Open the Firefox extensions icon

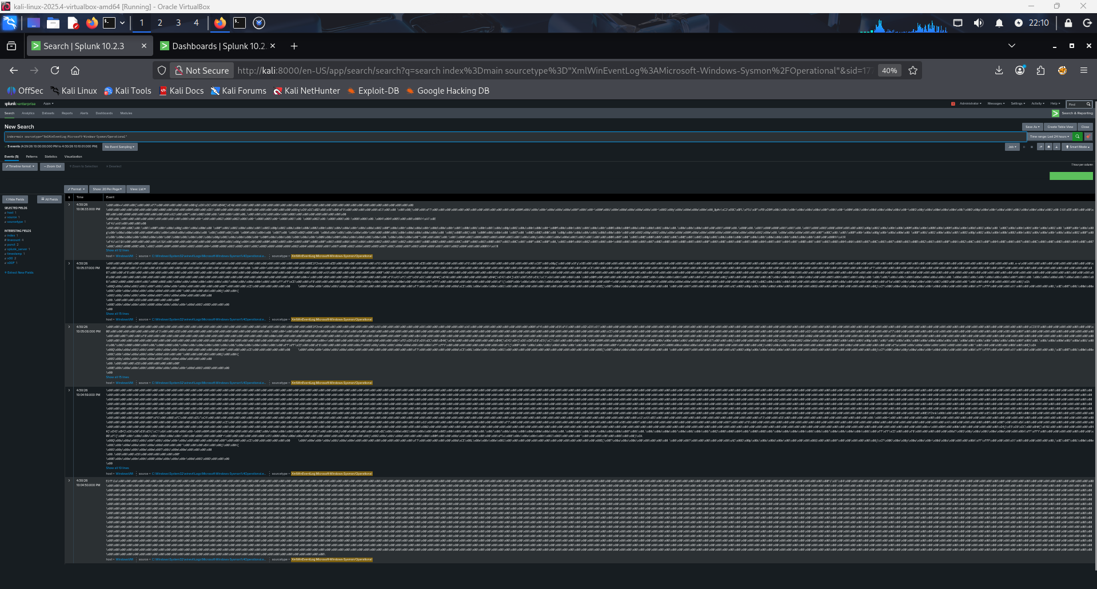(1040, 70)
